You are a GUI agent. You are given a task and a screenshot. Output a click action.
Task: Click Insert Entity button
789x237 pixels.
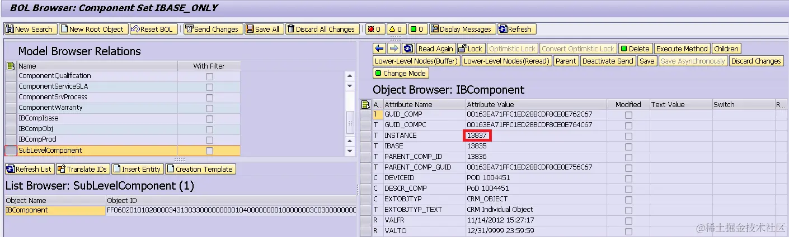[x=138, y=169]
